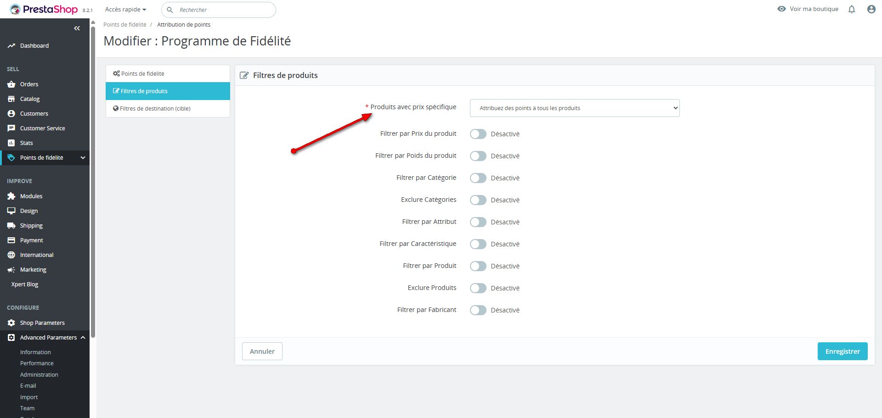Click the Annuler button
The width and height of the screenshot is (882, 418).
pos(262,351)
